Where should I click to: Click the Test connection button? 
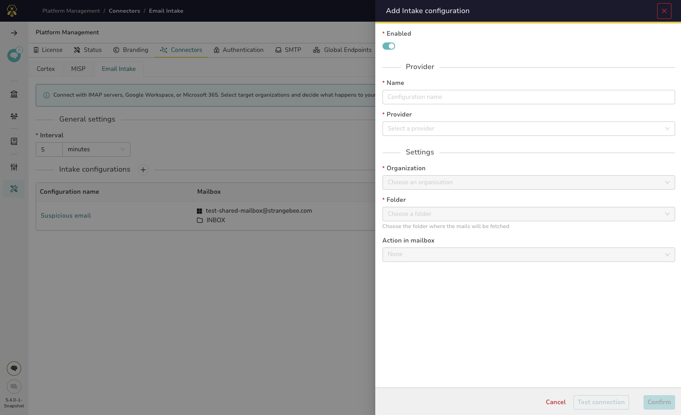pyautogui.click(x=601, y=402)
